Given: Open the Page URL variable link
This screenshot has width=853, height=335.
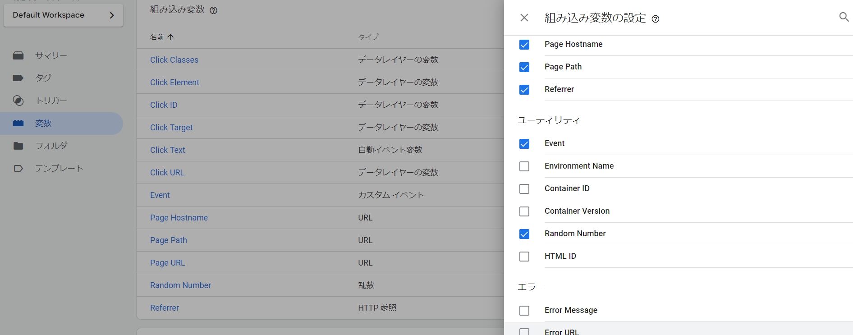Looking at the screenshot, I should click(x=167, y=263).
